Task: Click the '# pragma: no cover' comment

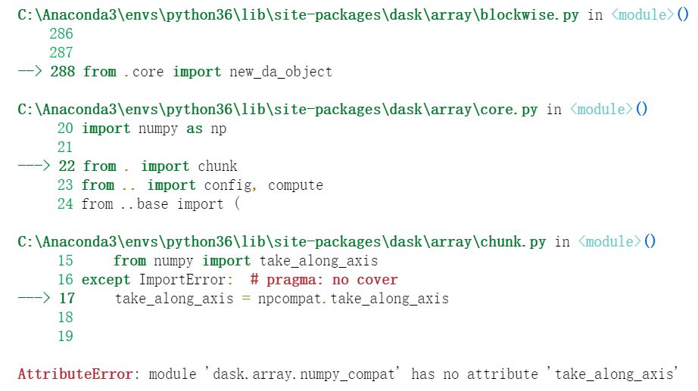Action: coord(323,280)
